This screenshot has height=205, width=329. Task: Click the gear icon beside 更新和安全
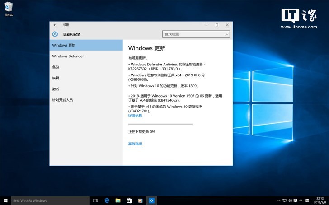click(55, 34)
